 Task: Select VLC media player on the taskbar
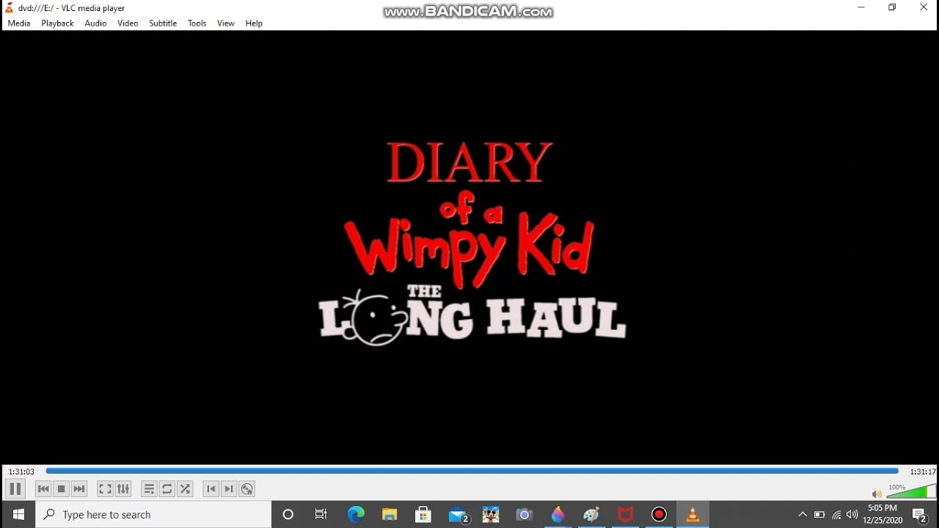point(693,515)
